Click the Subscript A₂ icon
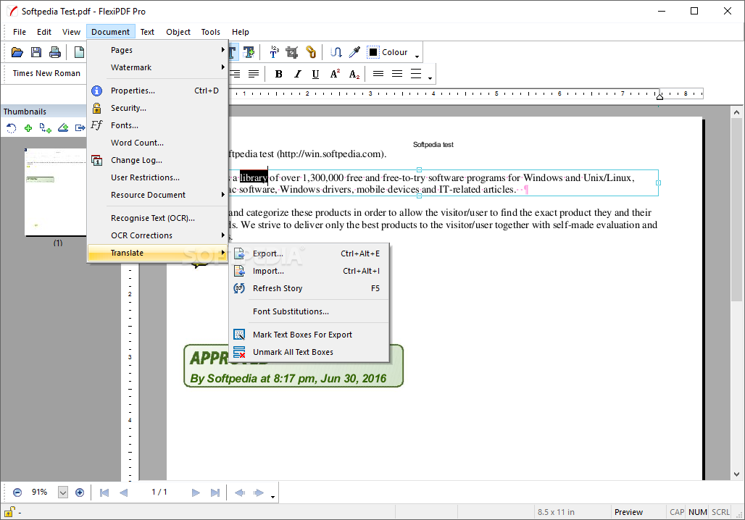Viewport: 745px width, 520px height. 354,74
